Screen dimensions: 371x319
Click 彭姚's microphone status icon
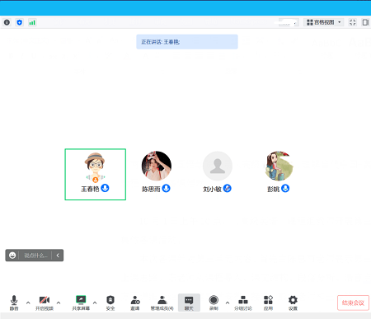(285, 188)
